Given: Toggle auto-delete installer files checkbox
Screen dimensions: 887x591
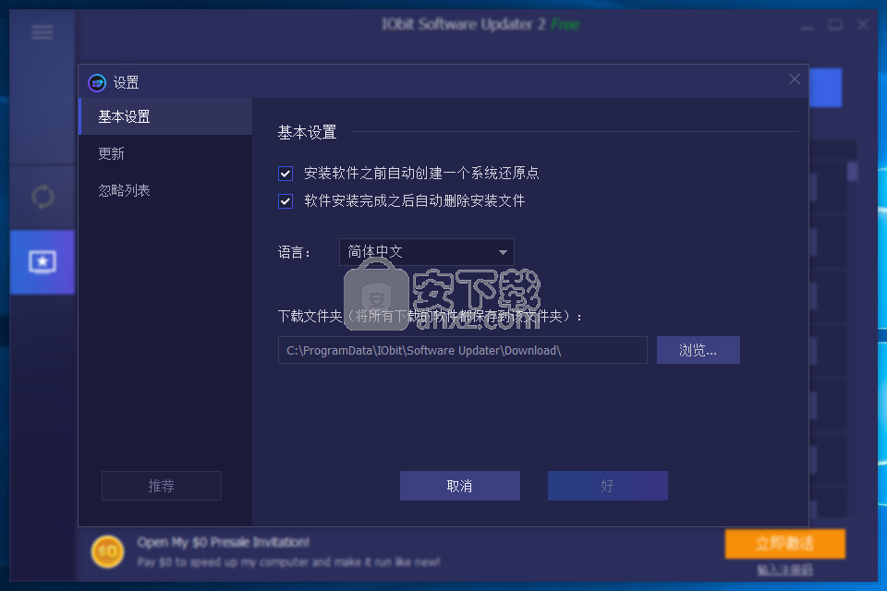Looking at the screenshot, I should pos(286,201).
